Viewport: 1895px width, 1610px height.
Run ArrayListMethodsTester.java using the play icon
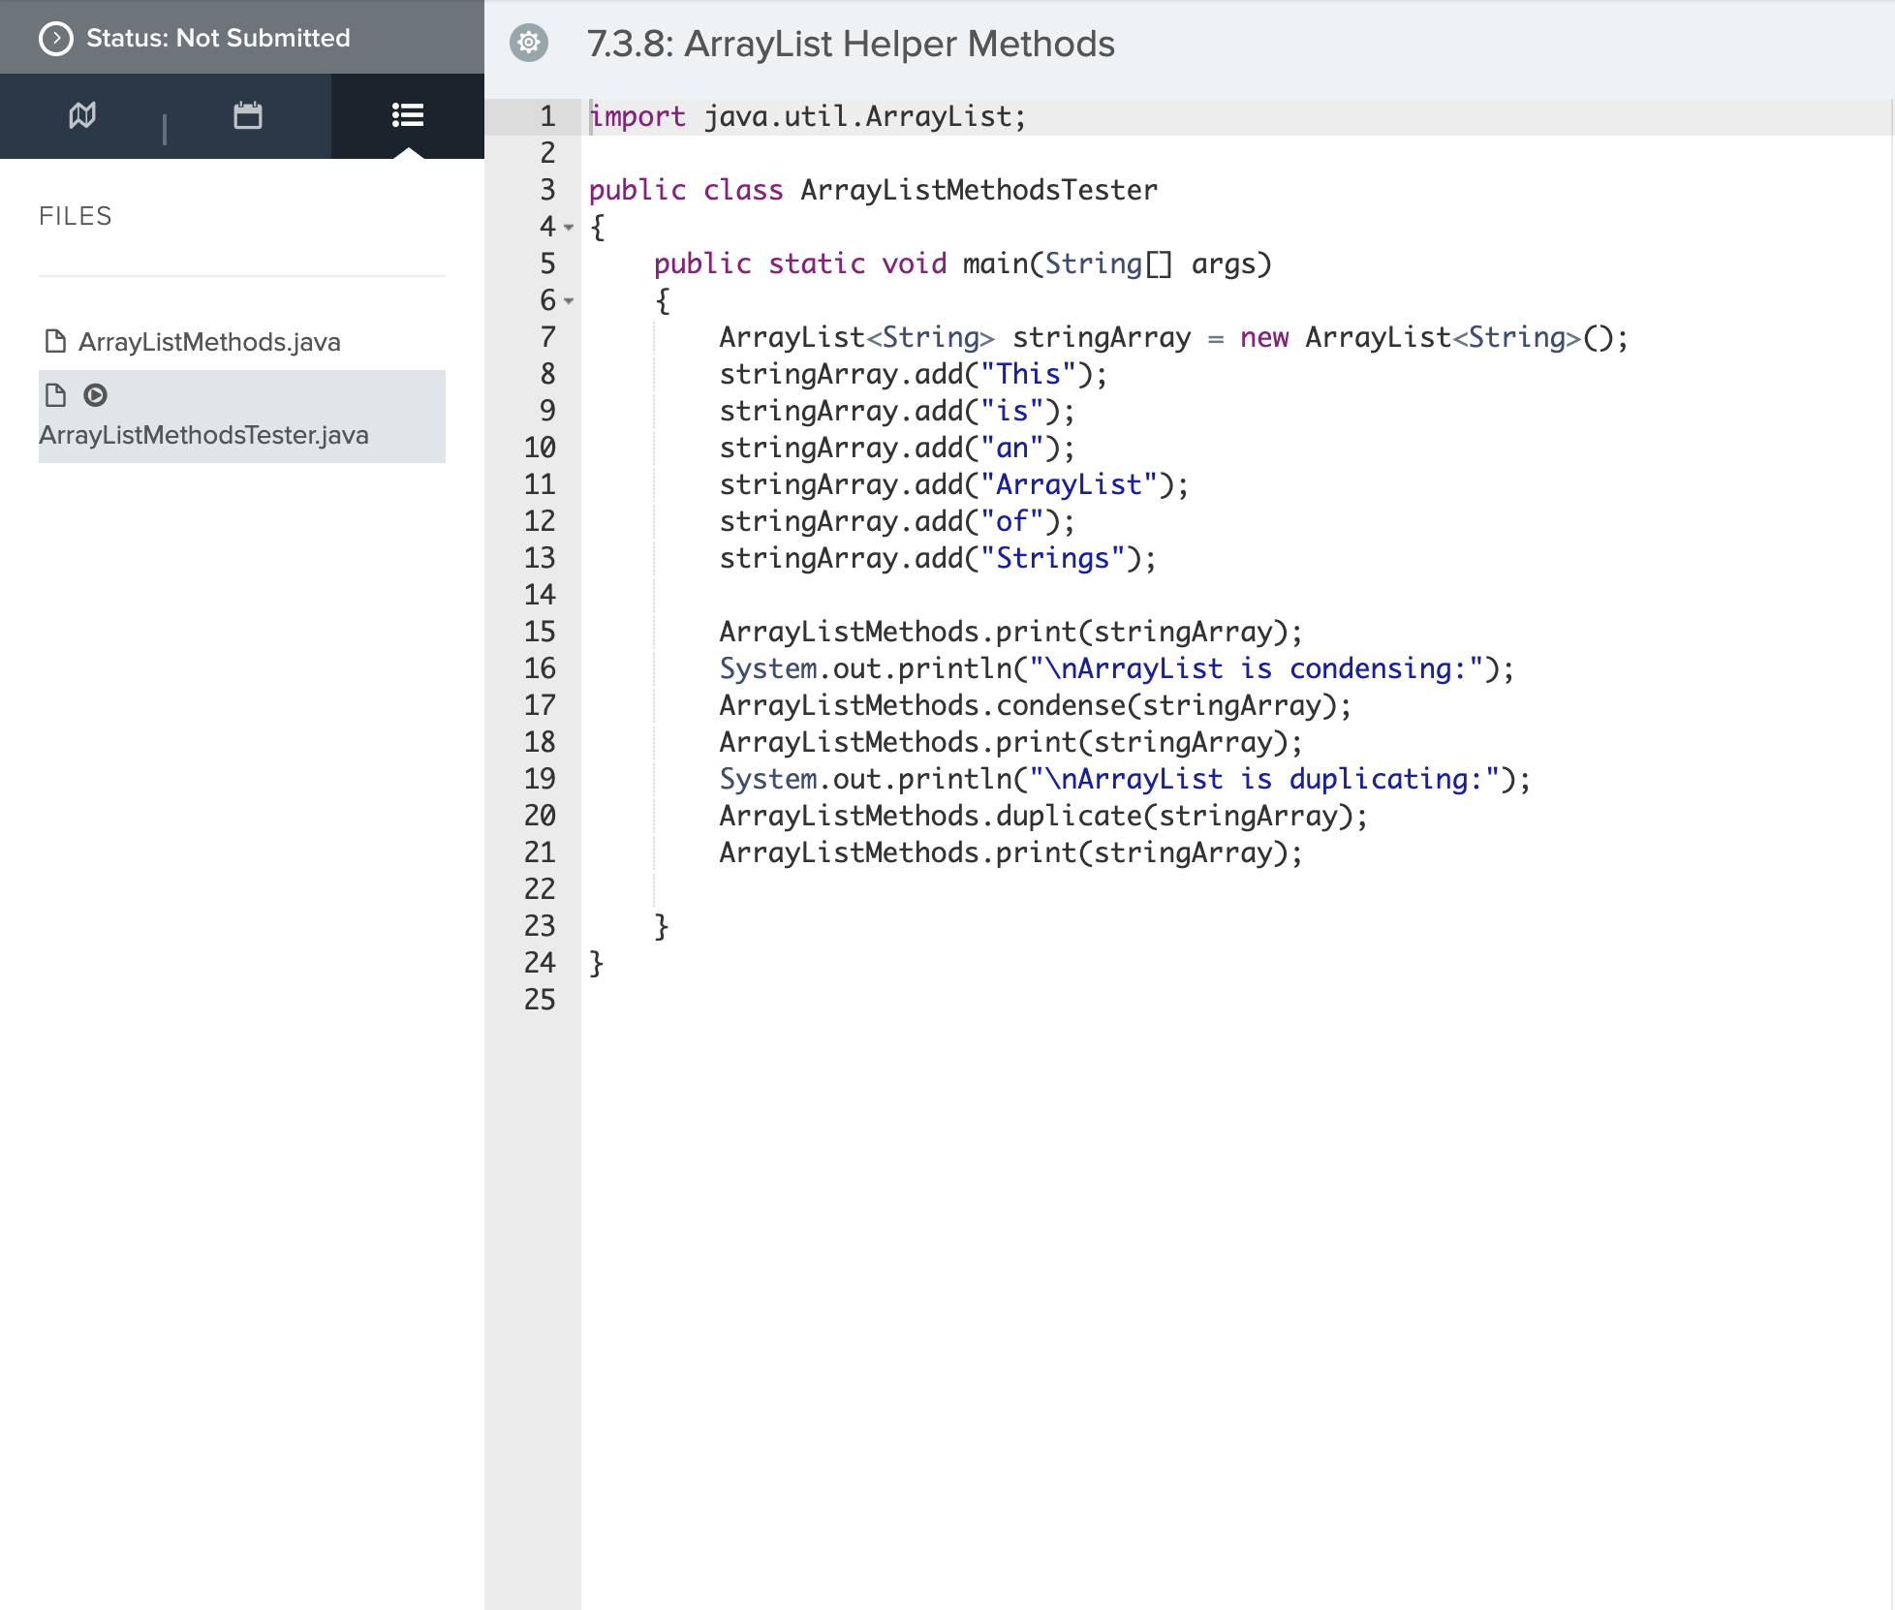tap(94, 394)
